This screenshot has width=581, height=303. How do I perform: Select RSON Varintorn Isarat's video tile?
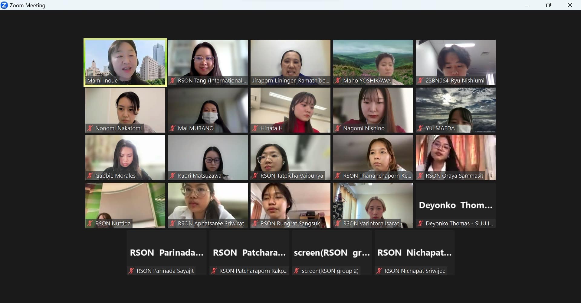point(373,205)
